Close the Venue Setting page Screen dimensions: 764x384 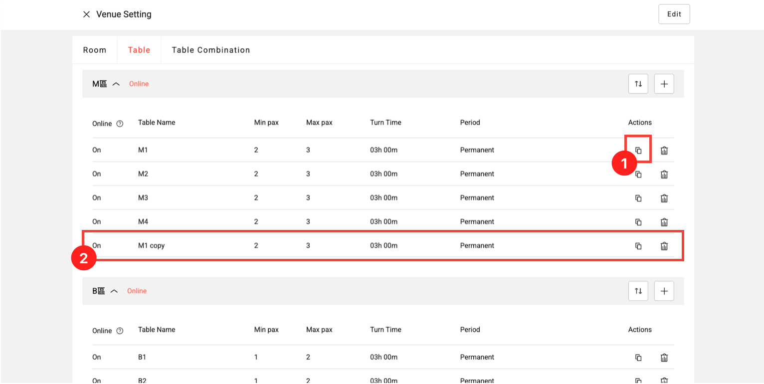pyautogui.click(x=86, y=14)
